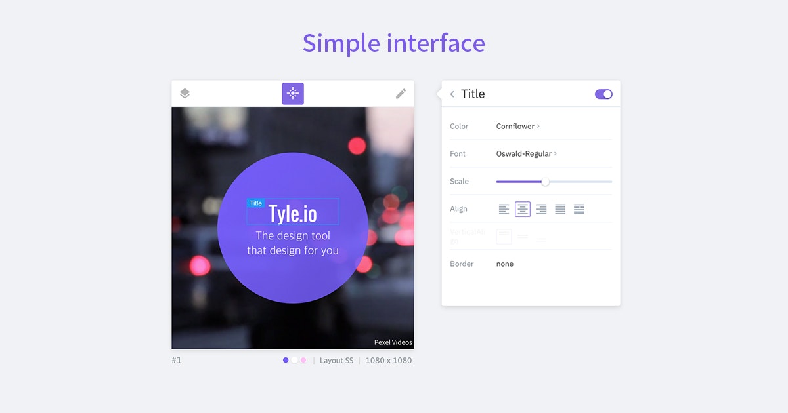Apply the justify alignment icon

click(559, 208)
